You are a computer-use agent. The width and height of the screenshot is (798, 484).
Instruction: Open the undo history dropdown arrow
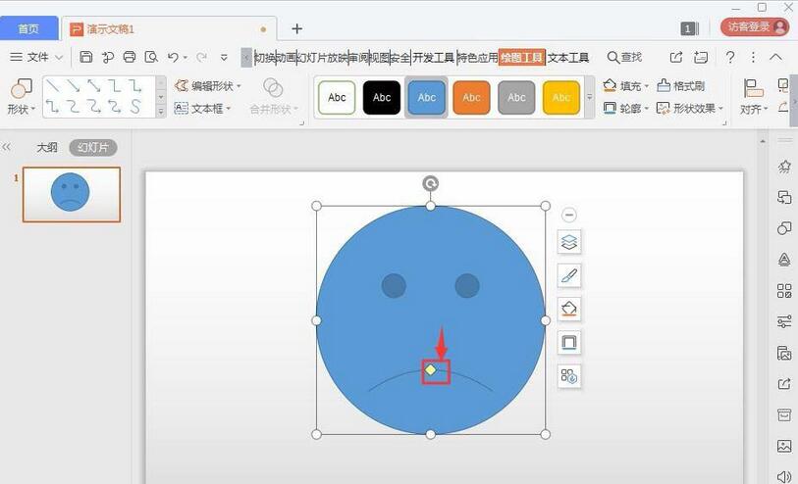click(x=186, y=58)
